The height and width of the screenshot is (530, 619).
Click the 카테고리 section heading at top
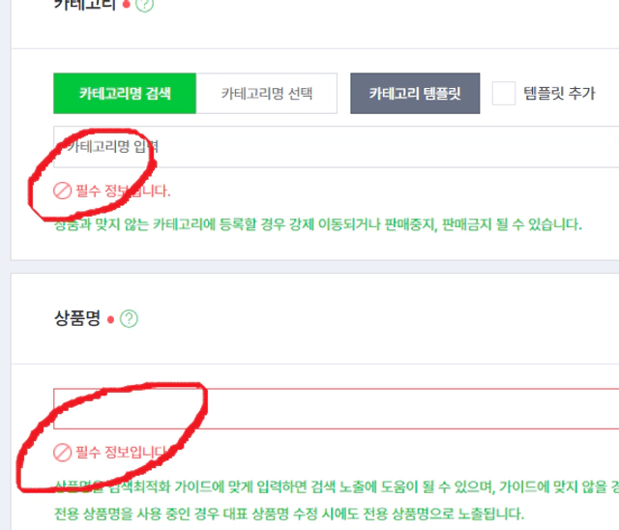(x=85, y=4)
